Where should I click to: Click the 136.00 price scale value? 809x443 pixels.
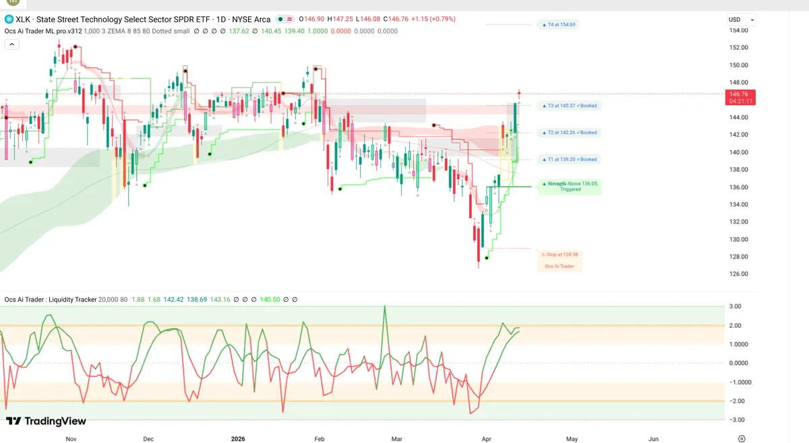738,187
